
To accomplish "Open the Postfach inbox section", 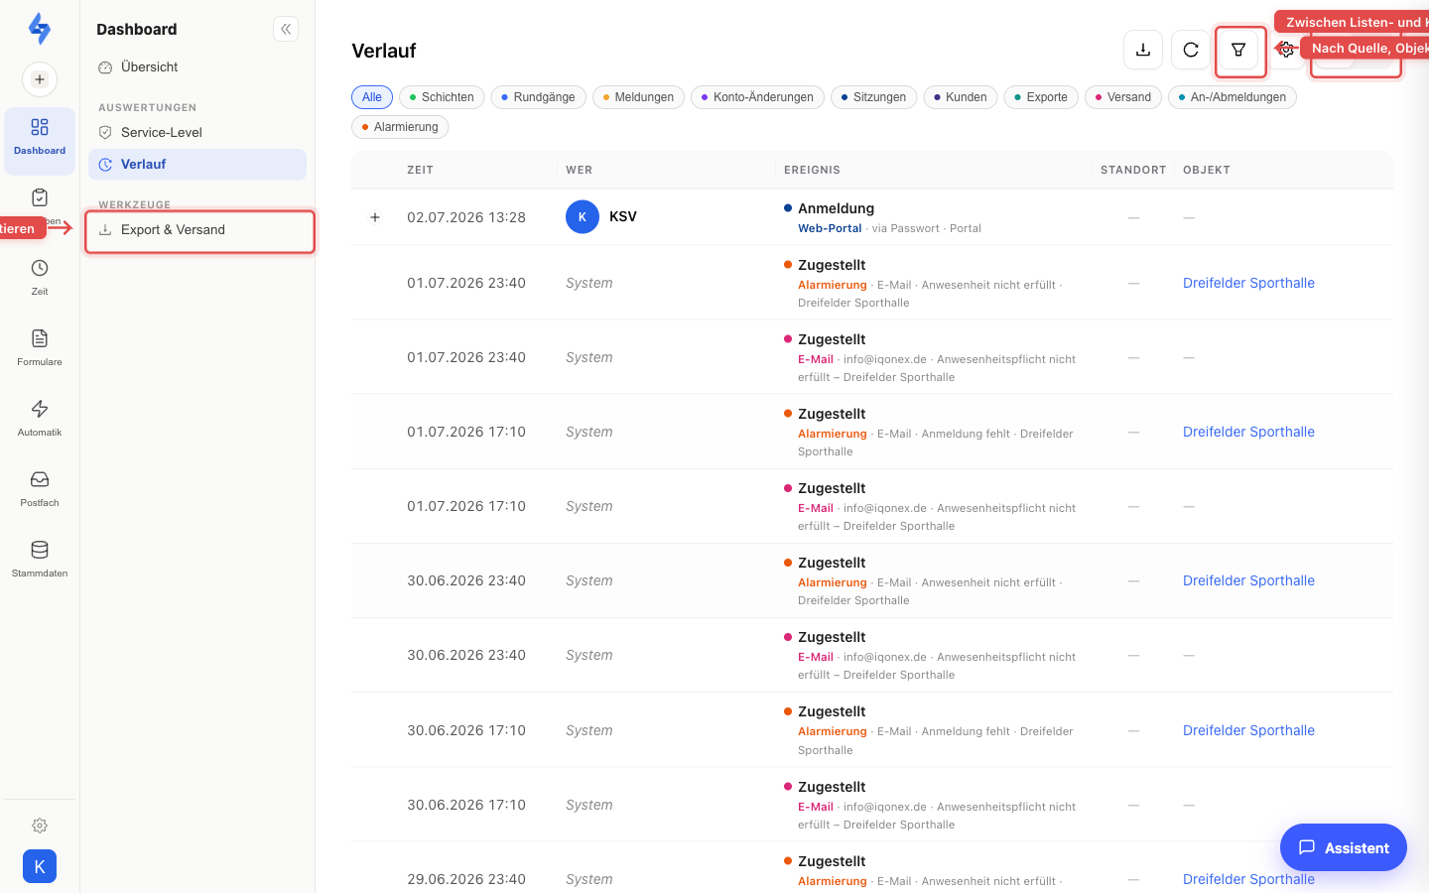I will pos(40,488).
